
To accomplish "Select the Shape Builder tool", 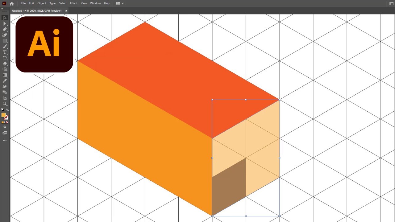I will [x=5, y=69].
